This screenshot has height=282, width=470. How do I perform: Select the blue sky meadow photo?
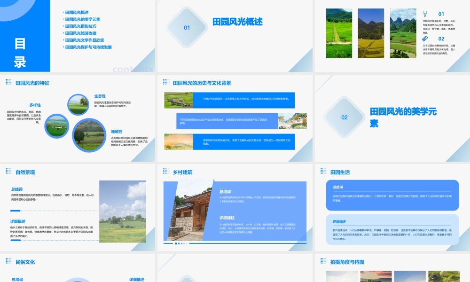click(x=123, y=211)
